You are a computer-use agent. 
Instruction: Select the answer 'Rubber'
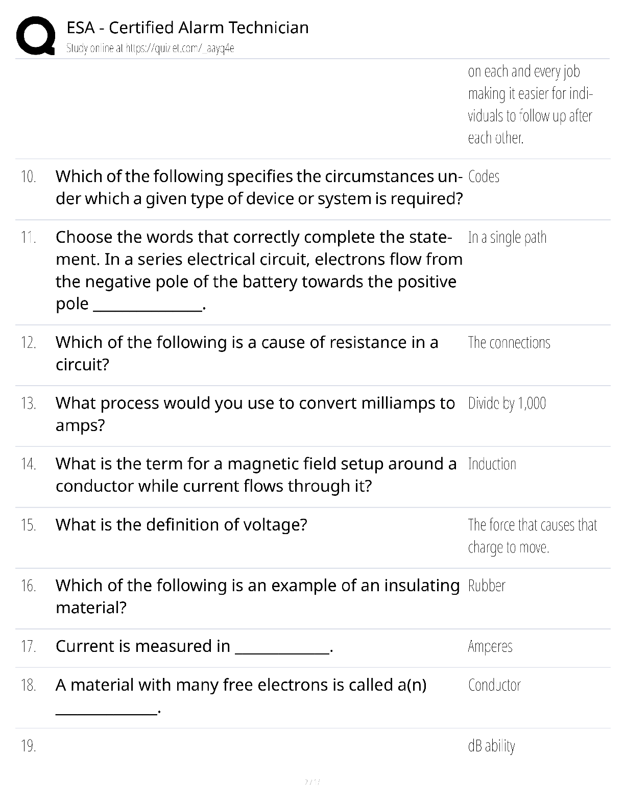click(x=487, y=586)
